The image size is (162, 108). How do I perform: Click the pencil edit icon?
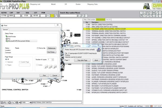click(157, 13)
